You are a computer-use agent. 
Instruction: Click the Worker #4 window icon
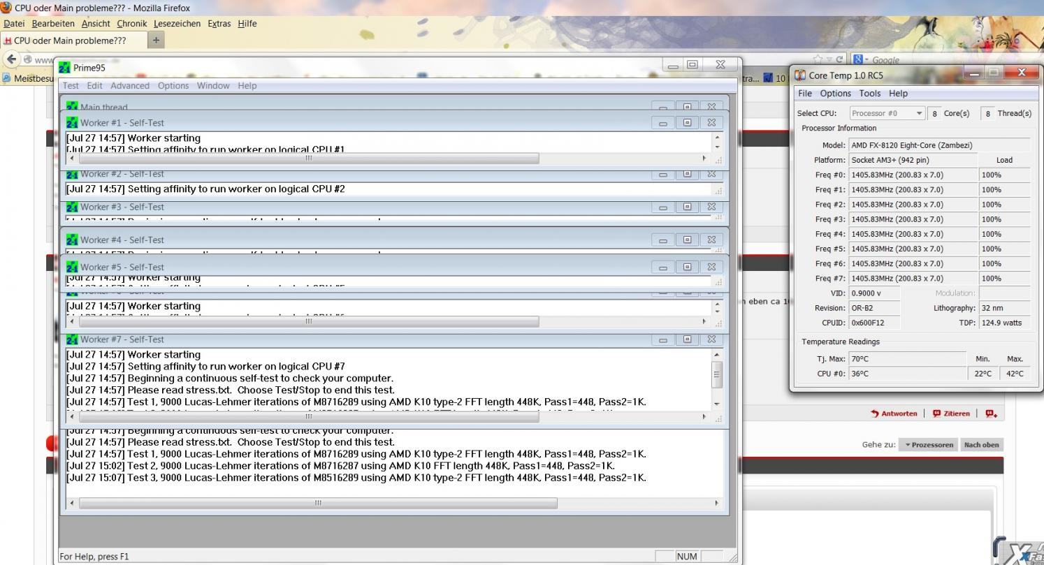click(x=71, y=240)
